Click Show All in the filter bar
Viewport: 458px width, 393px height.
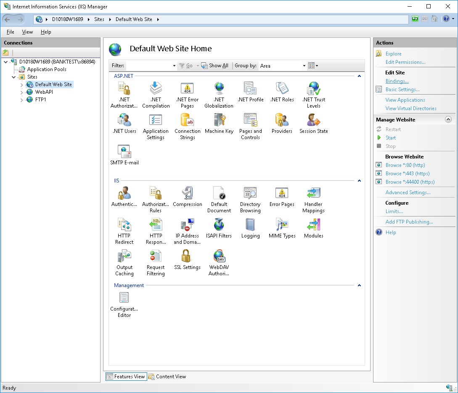coord(215,66)
